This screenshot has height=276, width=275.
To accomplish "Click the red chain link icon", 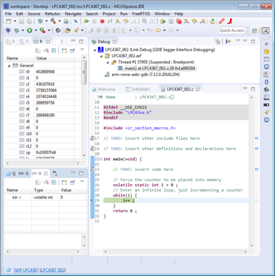I will (x=222, y=21).
